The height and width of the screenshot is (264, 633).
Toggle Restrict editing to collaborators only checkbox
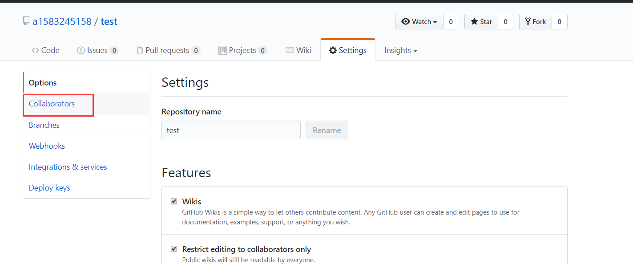(174, 249)
